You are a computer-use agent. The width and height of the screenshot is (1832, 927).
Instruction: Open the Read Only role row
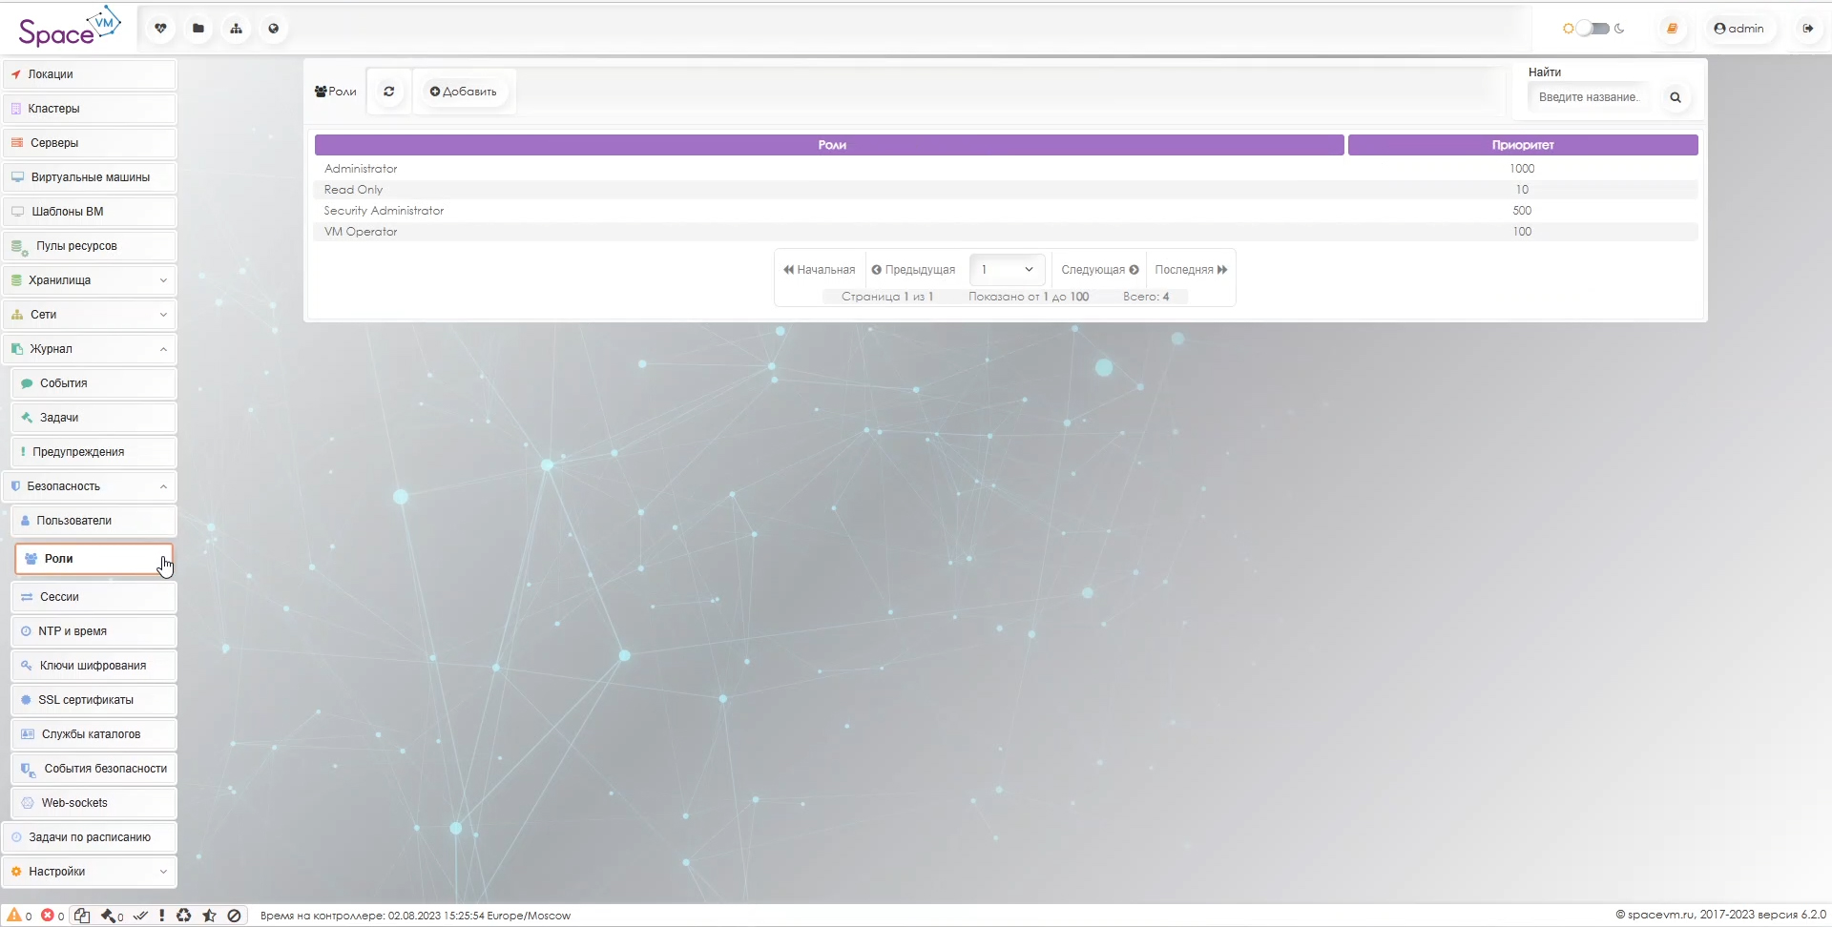tap(1006, 190)
